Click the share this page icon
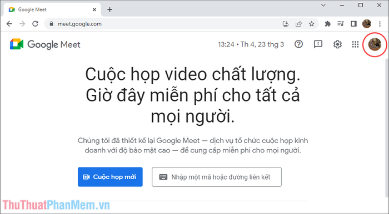Image resolution: width=389 pixels, height=214 pixels. (x=298, y=24)
